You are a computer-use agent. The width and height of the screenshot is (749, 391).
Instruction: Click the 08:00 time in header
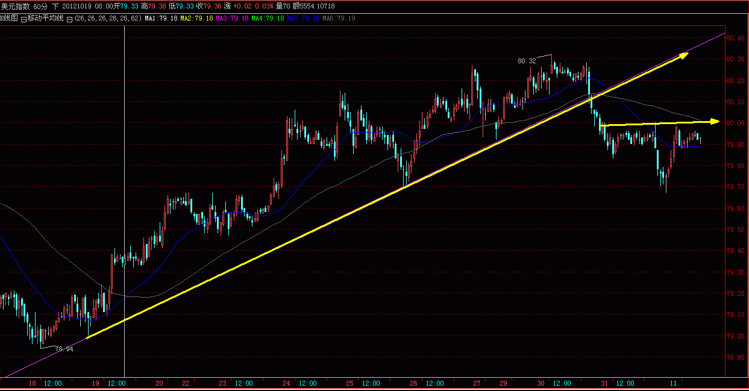pyautogui.click(x=104, y=6)
